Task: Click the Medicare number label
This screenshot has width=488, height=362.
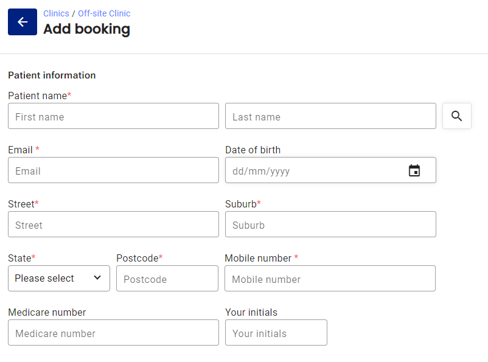Action: coord(47,312)
